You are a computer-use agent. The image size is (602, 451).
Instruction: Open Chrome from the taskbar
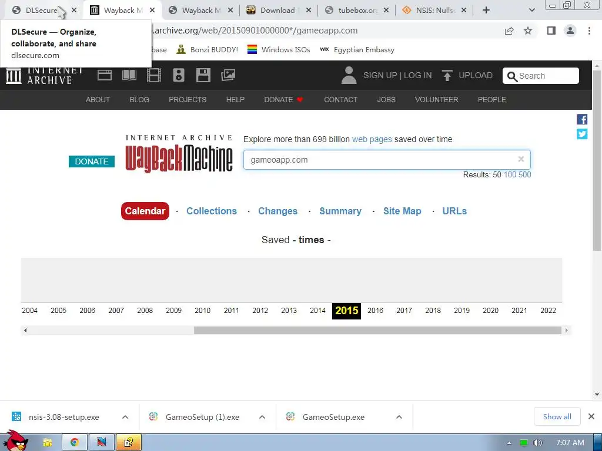coord(75,442)
